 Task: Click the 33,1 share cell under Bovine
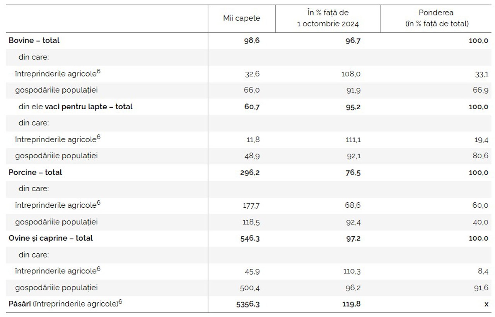tap(481, 74)
